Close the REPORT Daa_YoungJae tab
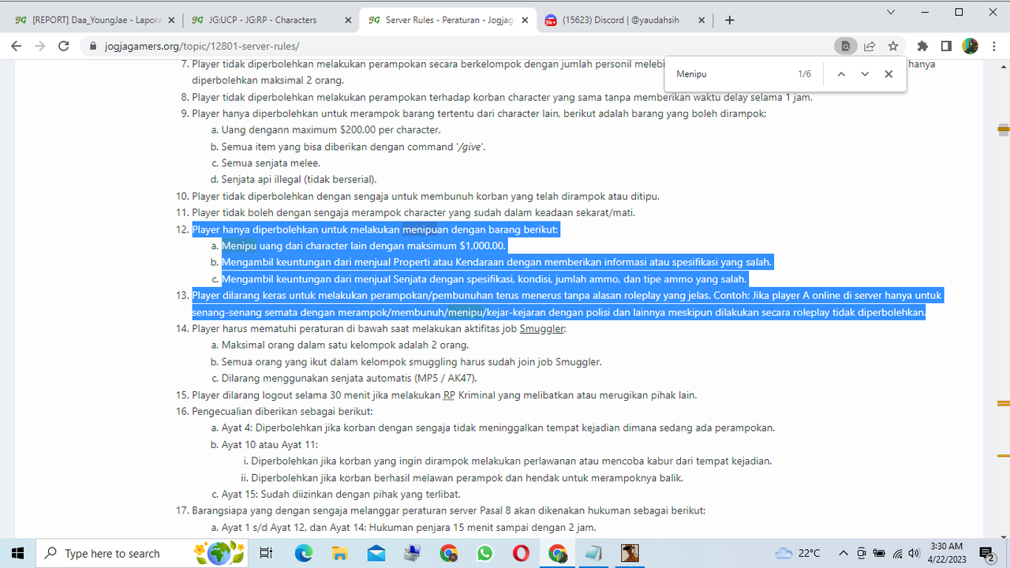 pos(170,21)
